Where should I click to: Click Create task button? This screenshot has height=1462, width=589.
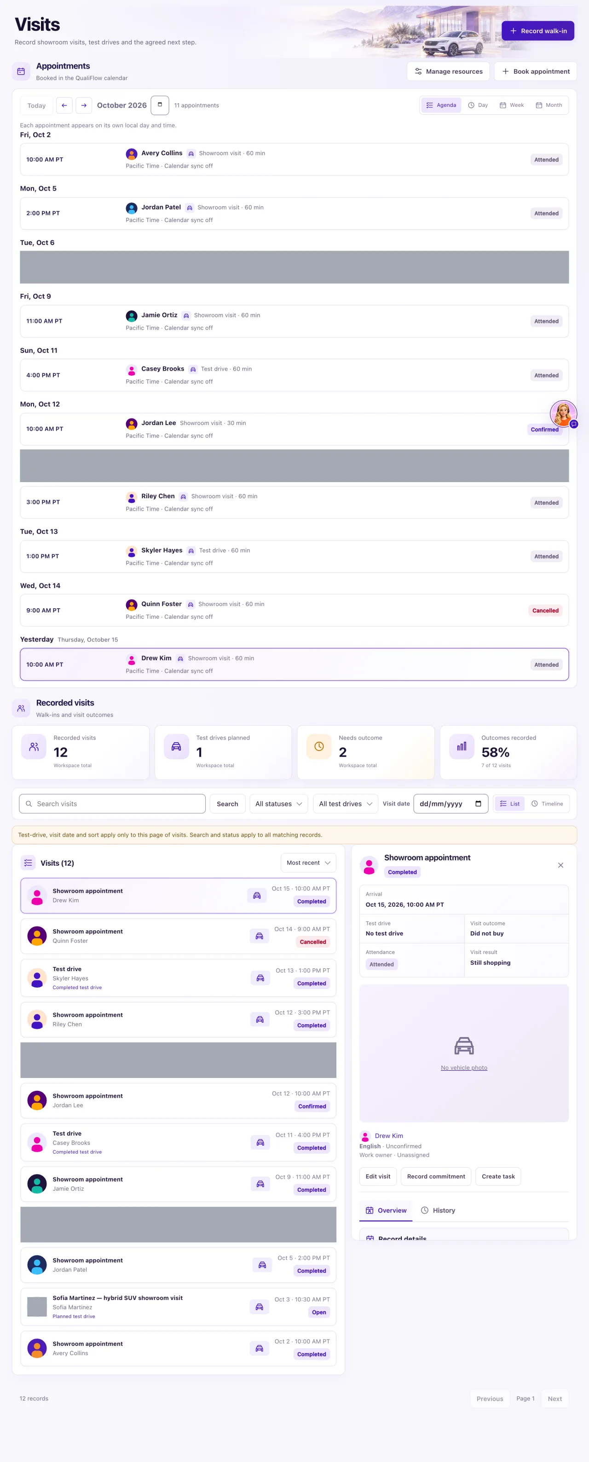pyautogui.click(x=498, y=1176)
